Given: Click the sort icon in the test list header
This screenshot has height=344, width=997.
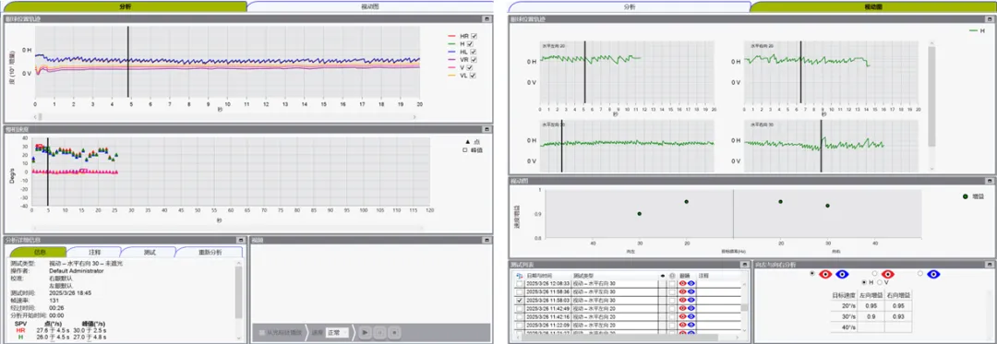Looking at the screenshot, I should [x=520, y=276].
